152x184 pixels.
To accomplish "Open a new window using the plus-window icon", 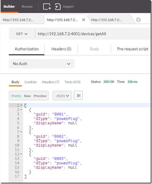I will click(47, 6).
